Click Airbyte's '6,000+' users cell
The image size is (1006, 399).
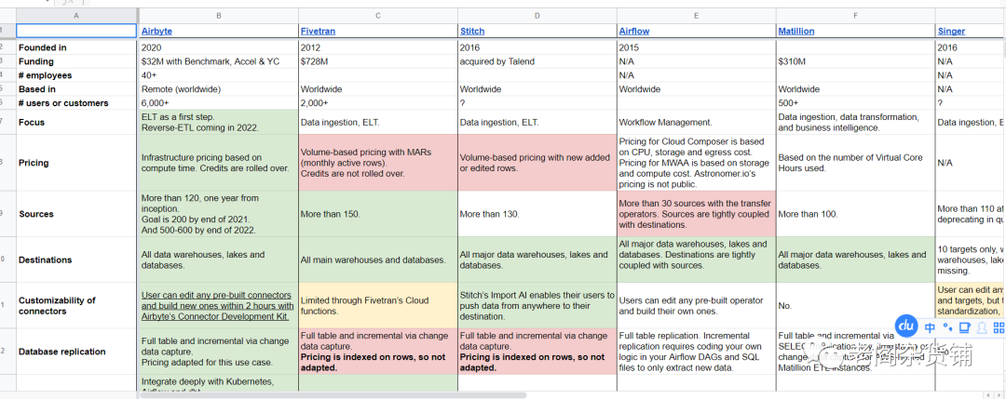219,103
